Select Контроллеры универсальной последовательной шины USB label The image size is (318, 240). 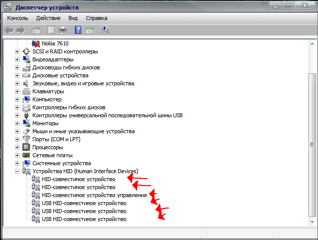108,115
